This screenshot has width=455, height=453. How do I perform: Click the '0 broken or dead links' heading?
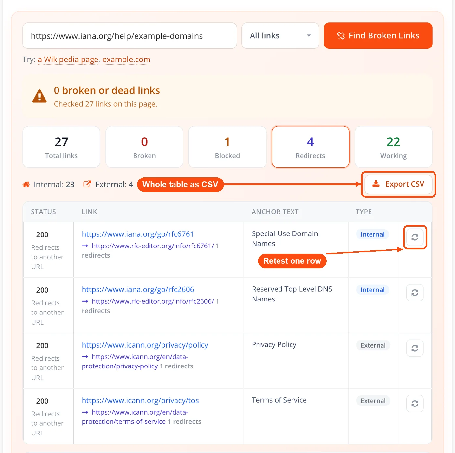pos(107,90)
